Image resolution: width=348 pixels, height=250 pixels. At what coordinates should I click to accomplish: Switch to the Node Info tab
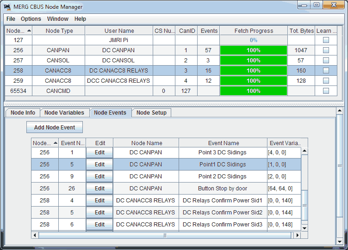tap(23, 113)
